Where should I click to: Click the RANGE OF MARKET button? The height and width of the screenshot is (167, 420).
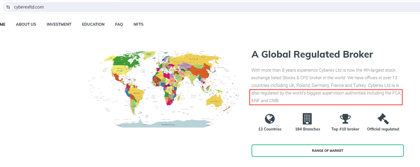coord(327,151)
